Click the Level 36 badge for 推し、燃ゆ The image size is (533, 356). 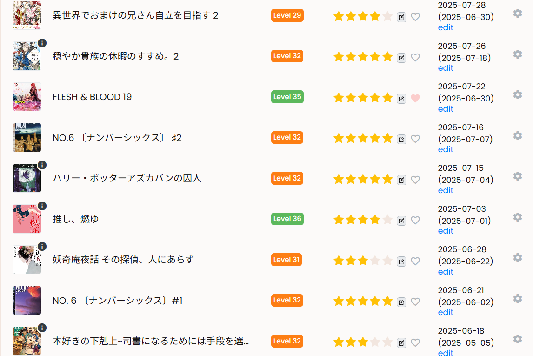[287, 219]
